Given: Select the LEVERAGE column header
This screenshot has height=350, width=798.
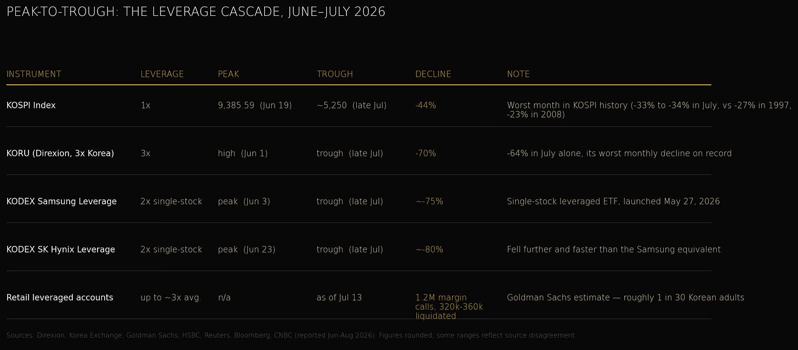Looking at the screenshot, I should click(162, 74).
